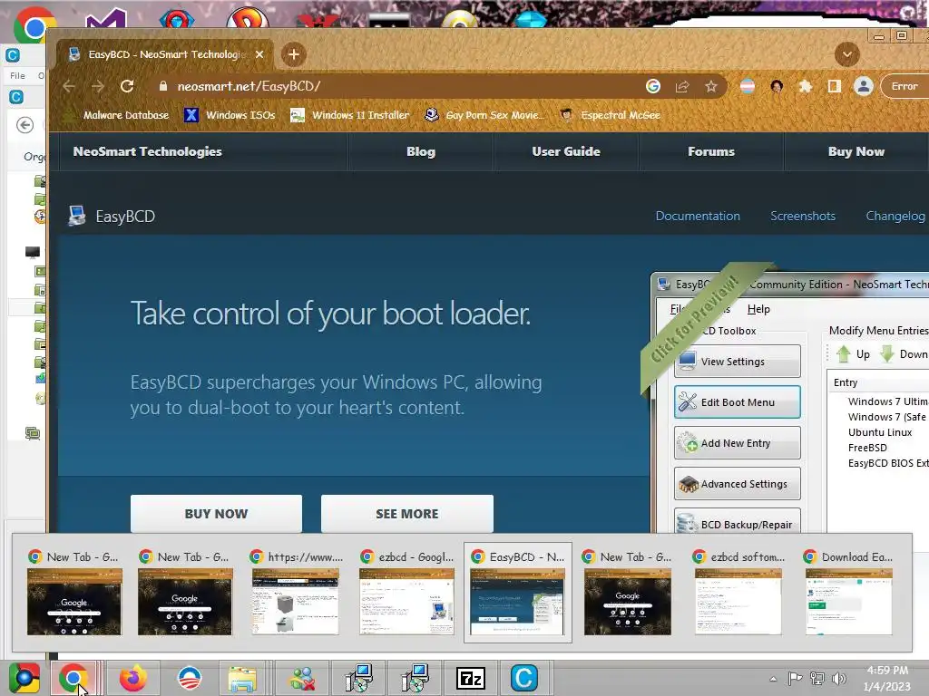Open the Espectral McGee bookmark
This screenshot has height=696, width=929.
pos(611,115)
